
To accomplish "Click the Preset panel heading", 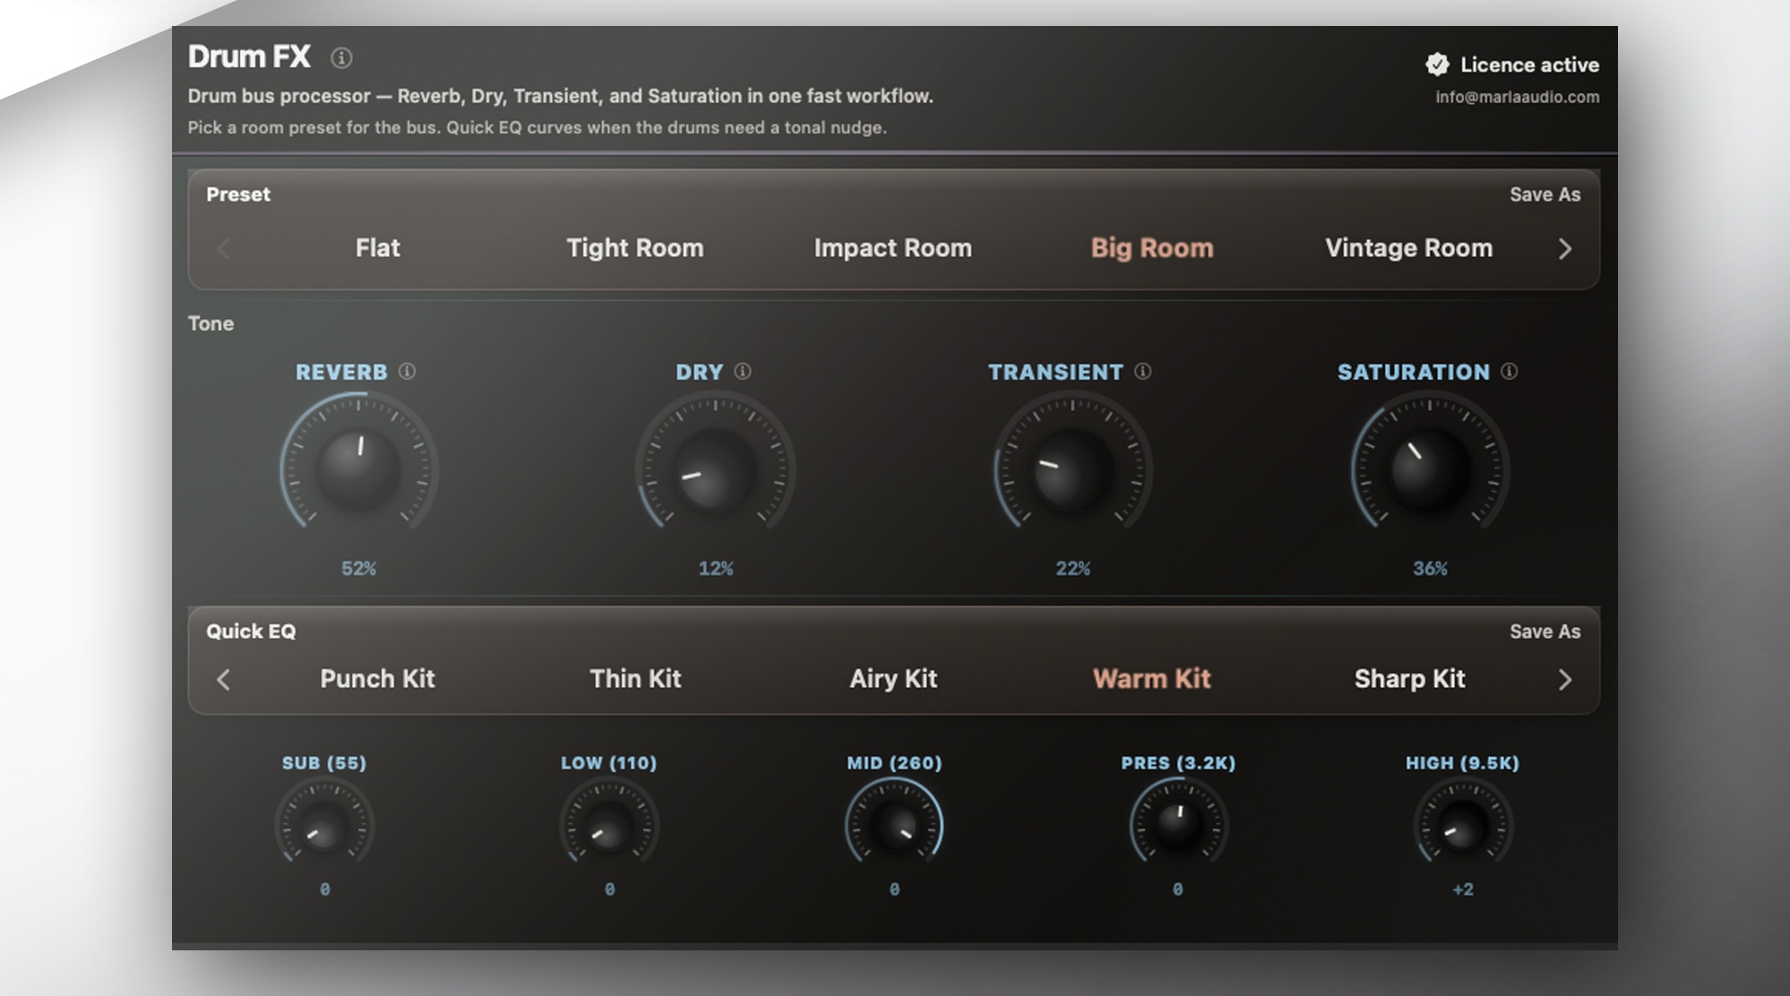I will coord(238,194).
